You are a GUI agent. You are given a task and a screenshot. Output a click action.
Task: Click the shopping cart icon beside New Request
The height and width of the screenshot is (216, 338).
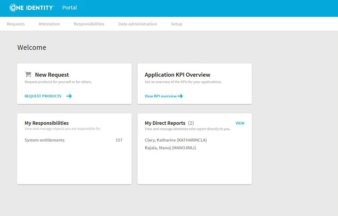[x=28, y=74]
